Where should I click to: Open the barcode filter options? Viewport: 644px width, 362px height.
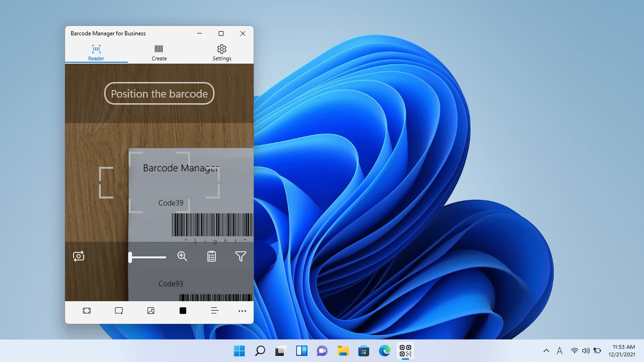click(x=240, y=256)
